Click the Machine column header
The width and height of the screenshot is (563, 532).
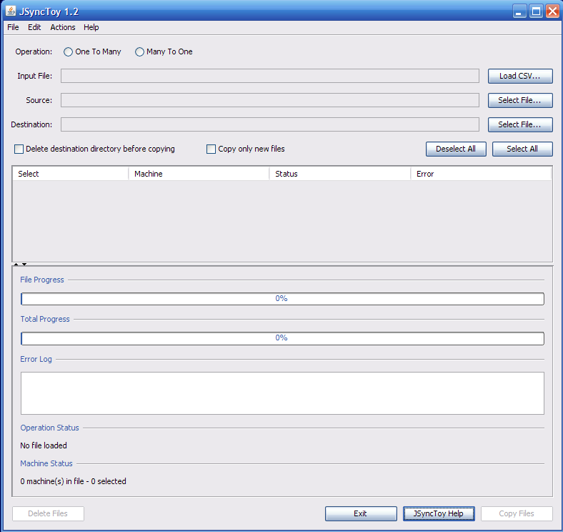[199, 174]
